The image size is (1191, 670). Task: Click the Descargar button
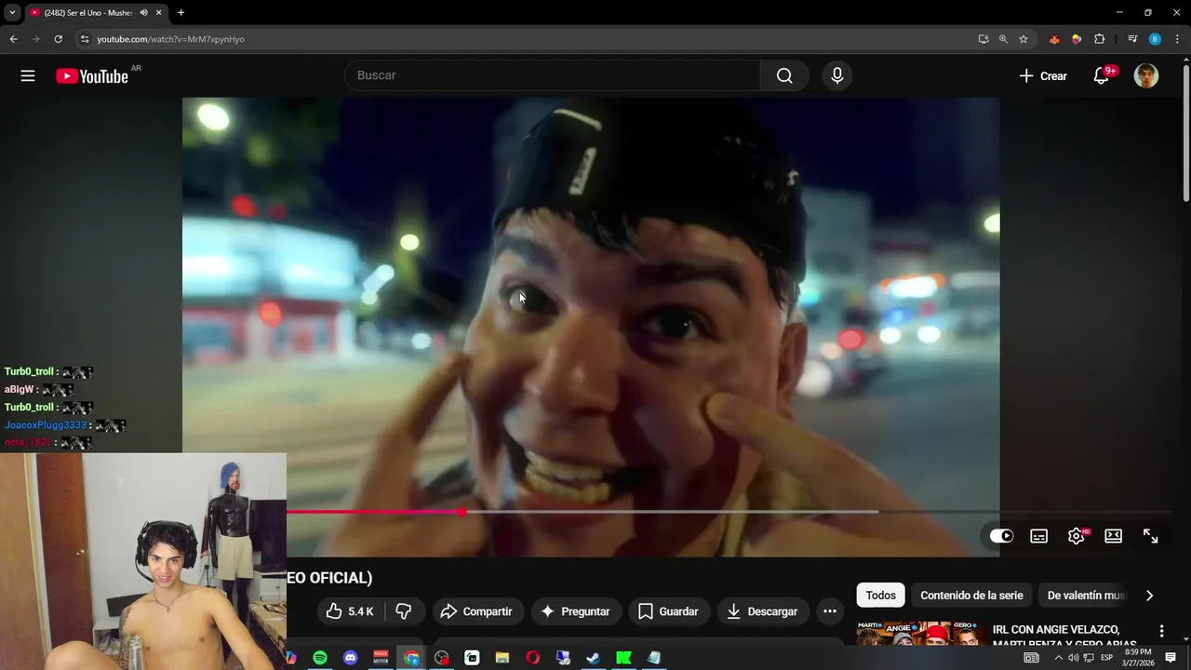(x=762, y=611)
